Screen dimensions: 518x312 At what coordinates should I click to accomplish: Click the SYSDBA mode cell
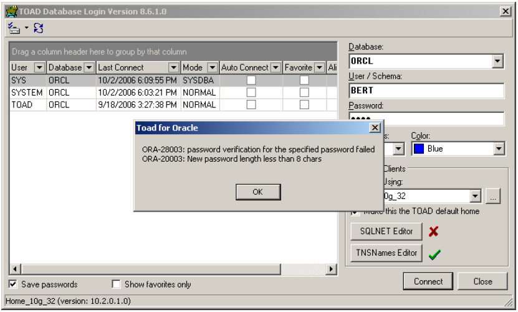pyautogui.click(x=200, y=80)
